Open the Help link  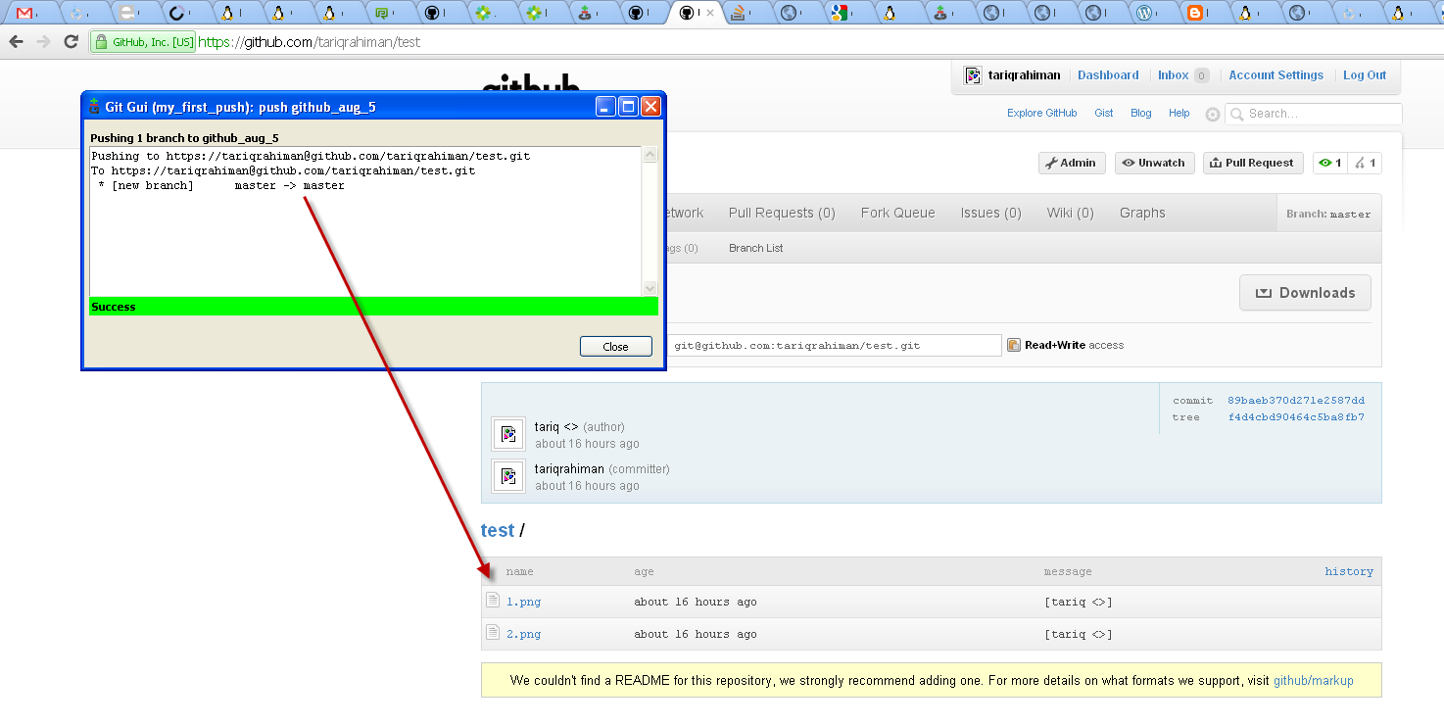(1179, 113)
